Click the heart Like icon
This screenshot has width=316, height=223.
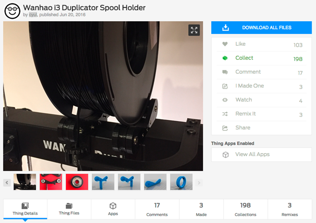(225, 44)
